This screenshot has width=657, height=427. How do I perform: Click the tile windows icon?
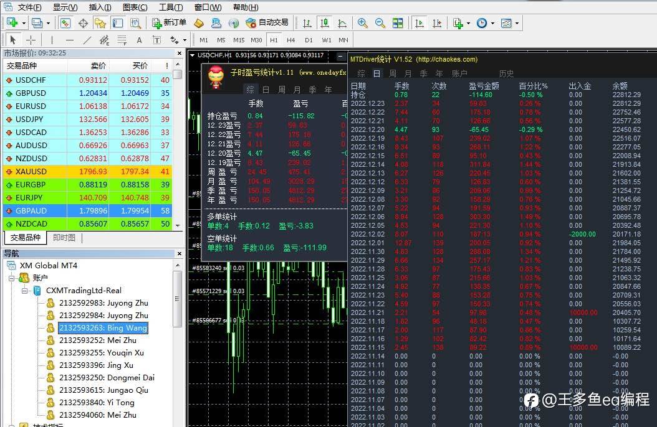tap(398, 23)
